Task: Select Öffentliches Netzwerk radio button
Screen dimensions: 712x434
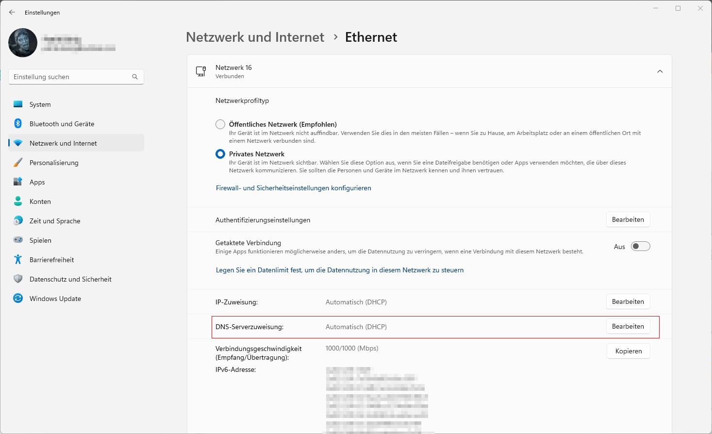Action: click(x=220, y=124)
